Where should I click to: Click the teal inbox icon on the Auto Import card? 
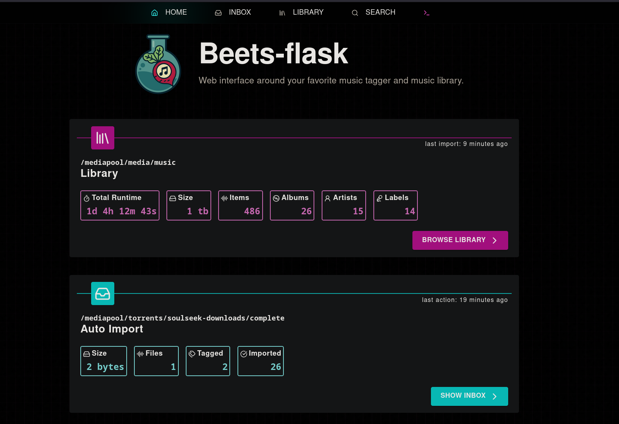click(102, 293)
